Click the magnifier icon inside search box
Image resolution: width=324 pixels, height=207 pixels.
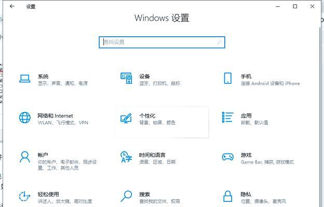pyautogui.click(x=219, y=42)
